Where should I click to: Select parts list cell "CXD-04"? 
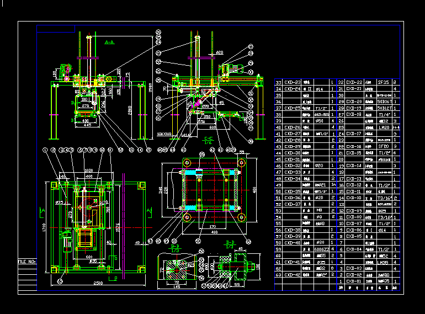click(354, 249)
